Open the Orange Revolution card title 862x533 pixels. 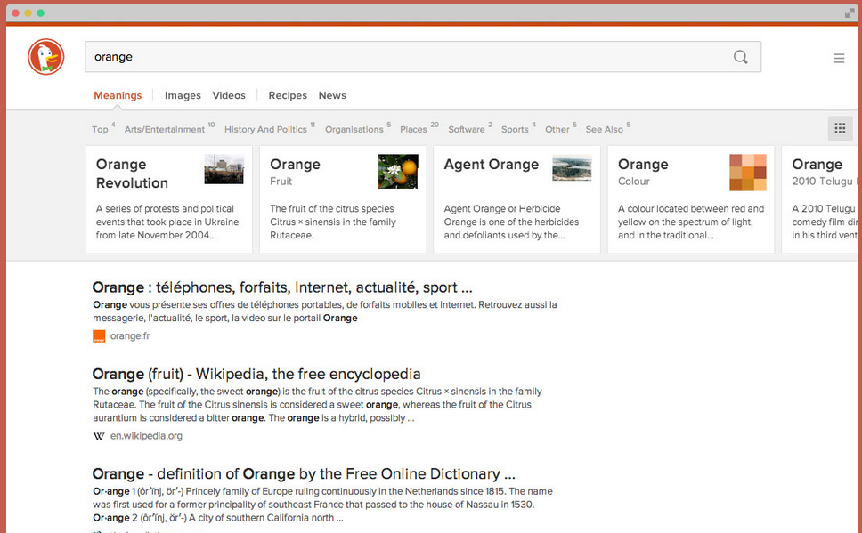132,174
